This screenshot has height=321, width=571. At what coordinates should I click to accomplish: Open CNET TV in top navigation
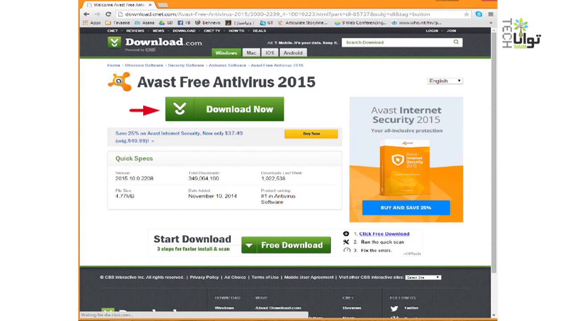point(212,31)
